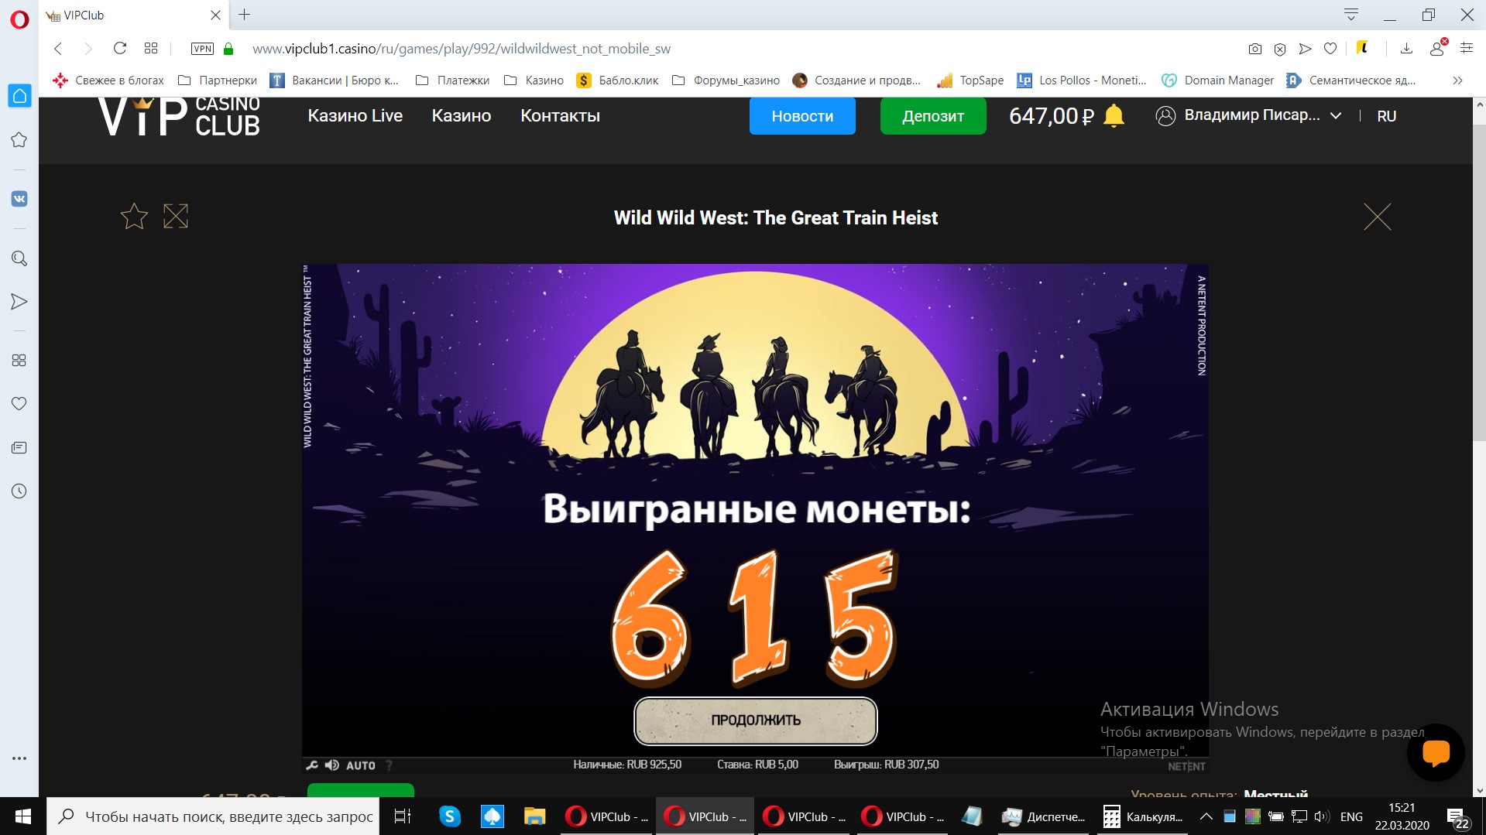Open notifications bell next to balance
Viewport: 1486px width, 835px height.
(x=1114, y=116)
